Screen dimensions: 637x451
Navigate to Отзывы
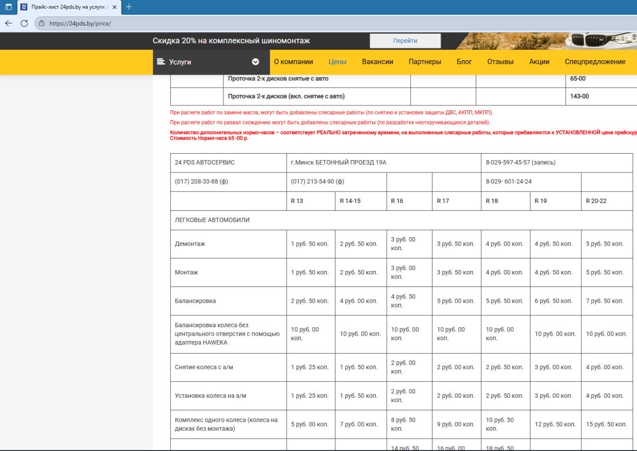500,62
